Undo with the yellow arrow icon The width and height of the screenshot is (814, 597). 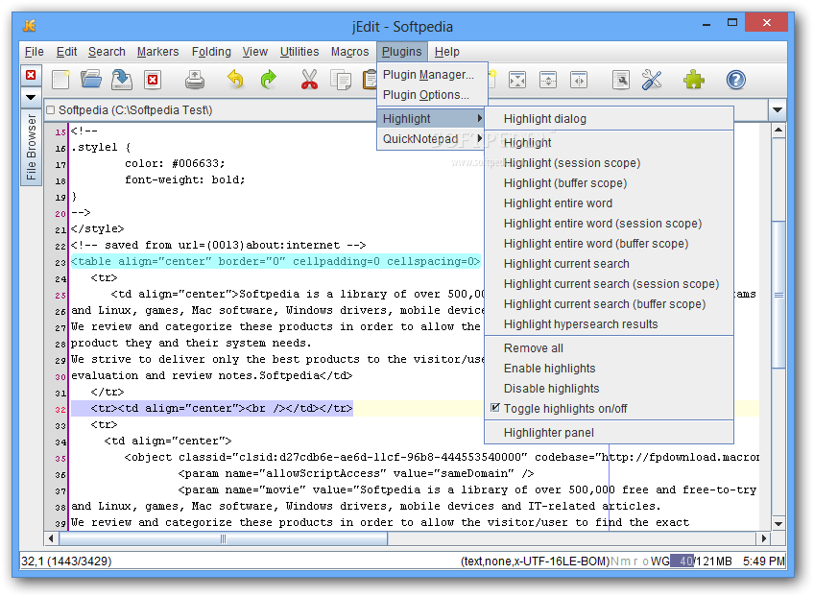click(x=236, y=80)
